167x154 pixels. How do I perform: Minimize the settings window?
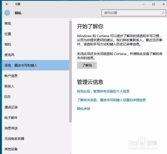coord(144,4)
